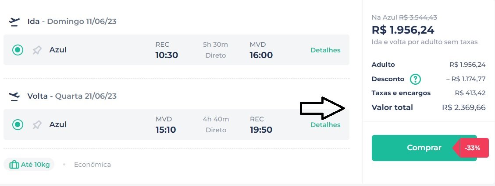Image resolution: width=495 pixels, height=186 pixels.
Task: Click the Ida - Domingo 11/06/23 heading
Action: (x=72, y=22)
